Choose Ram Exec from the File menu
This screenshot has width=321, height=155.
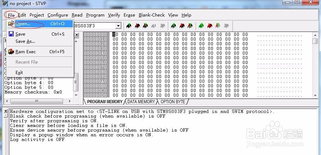(x=40, y=52)
